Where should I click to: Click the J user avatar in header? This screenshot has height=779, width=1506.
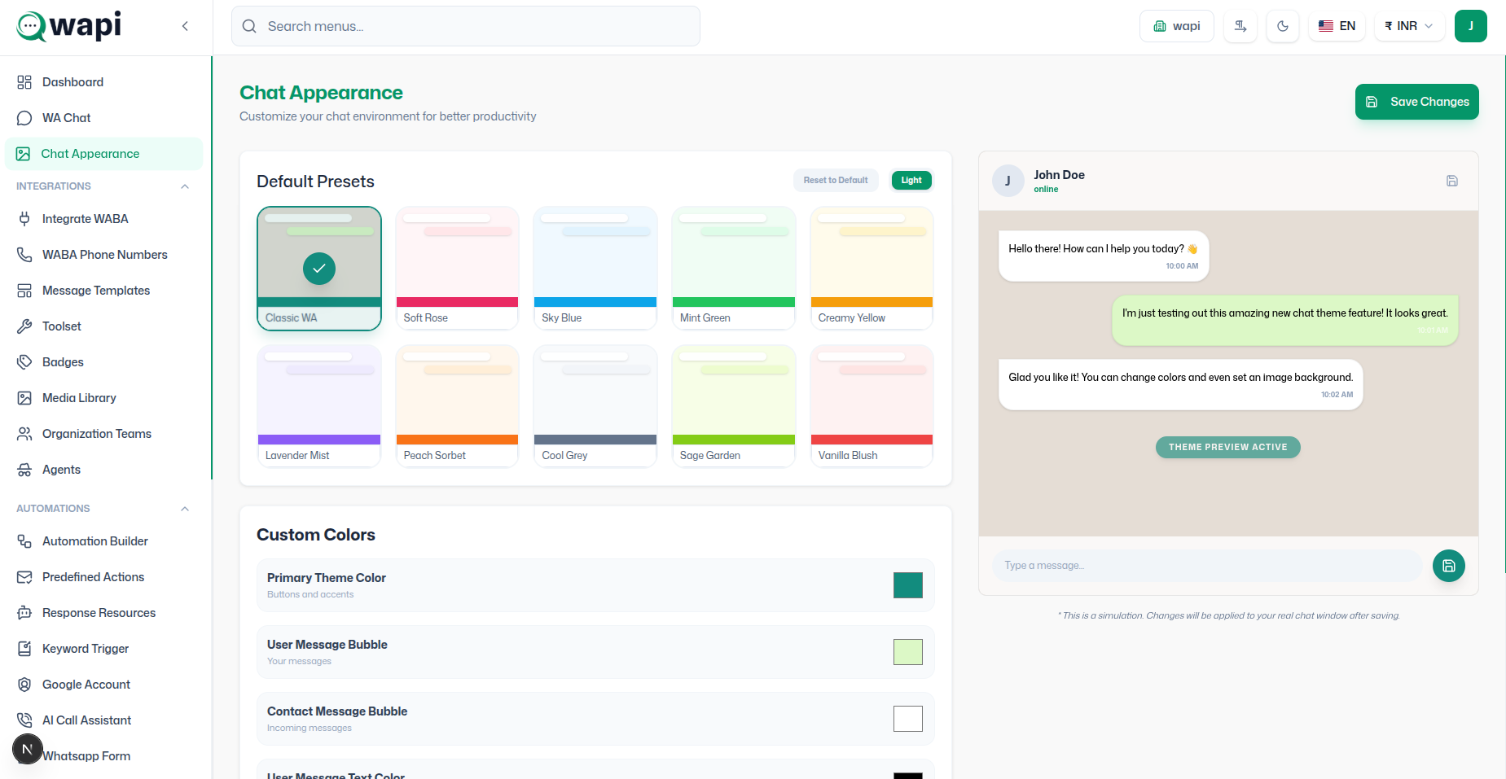(x=1470, y=26)
